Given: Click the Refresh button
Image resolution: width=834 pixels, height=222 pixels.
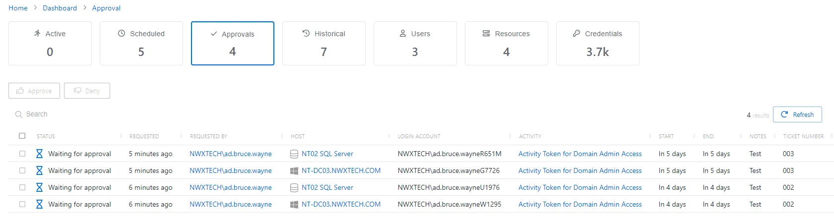Looking at the screenshot, I should click(x=797, y=114).
